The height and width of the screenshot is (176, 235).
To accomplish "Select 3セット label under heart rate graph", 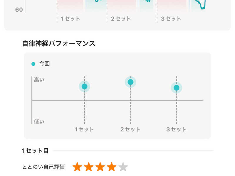I will [x=171, y=19].
